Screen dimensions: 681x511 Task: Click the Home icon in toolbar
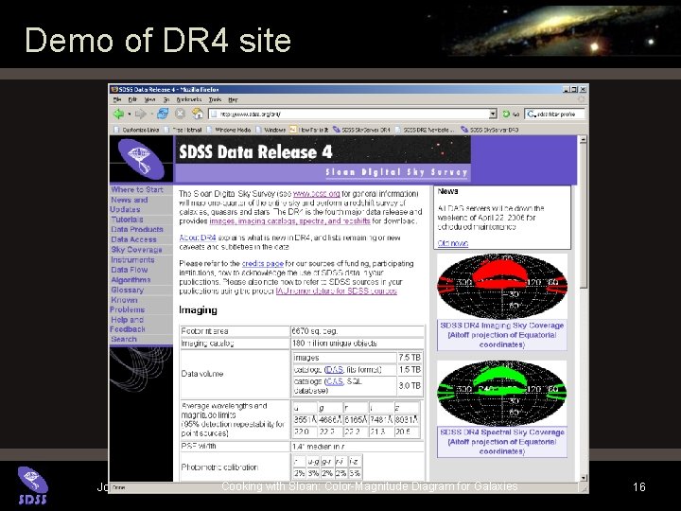198,114
